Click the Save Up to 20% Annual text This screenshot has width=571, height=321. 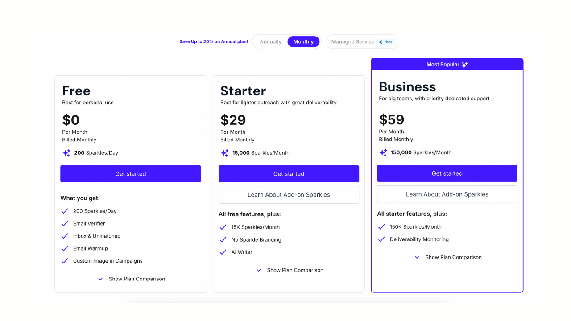coord(214,42)
